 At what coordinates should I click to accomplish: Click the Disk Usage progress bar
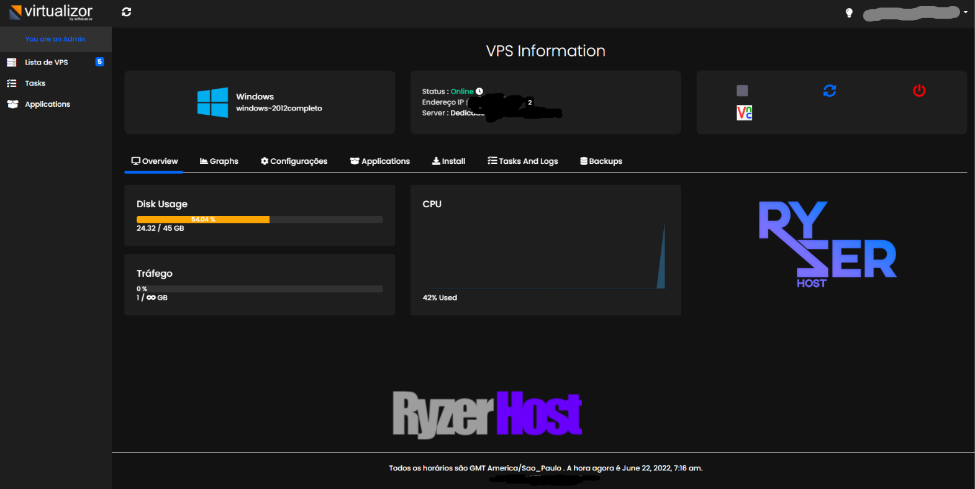click(x=260, y=220)
